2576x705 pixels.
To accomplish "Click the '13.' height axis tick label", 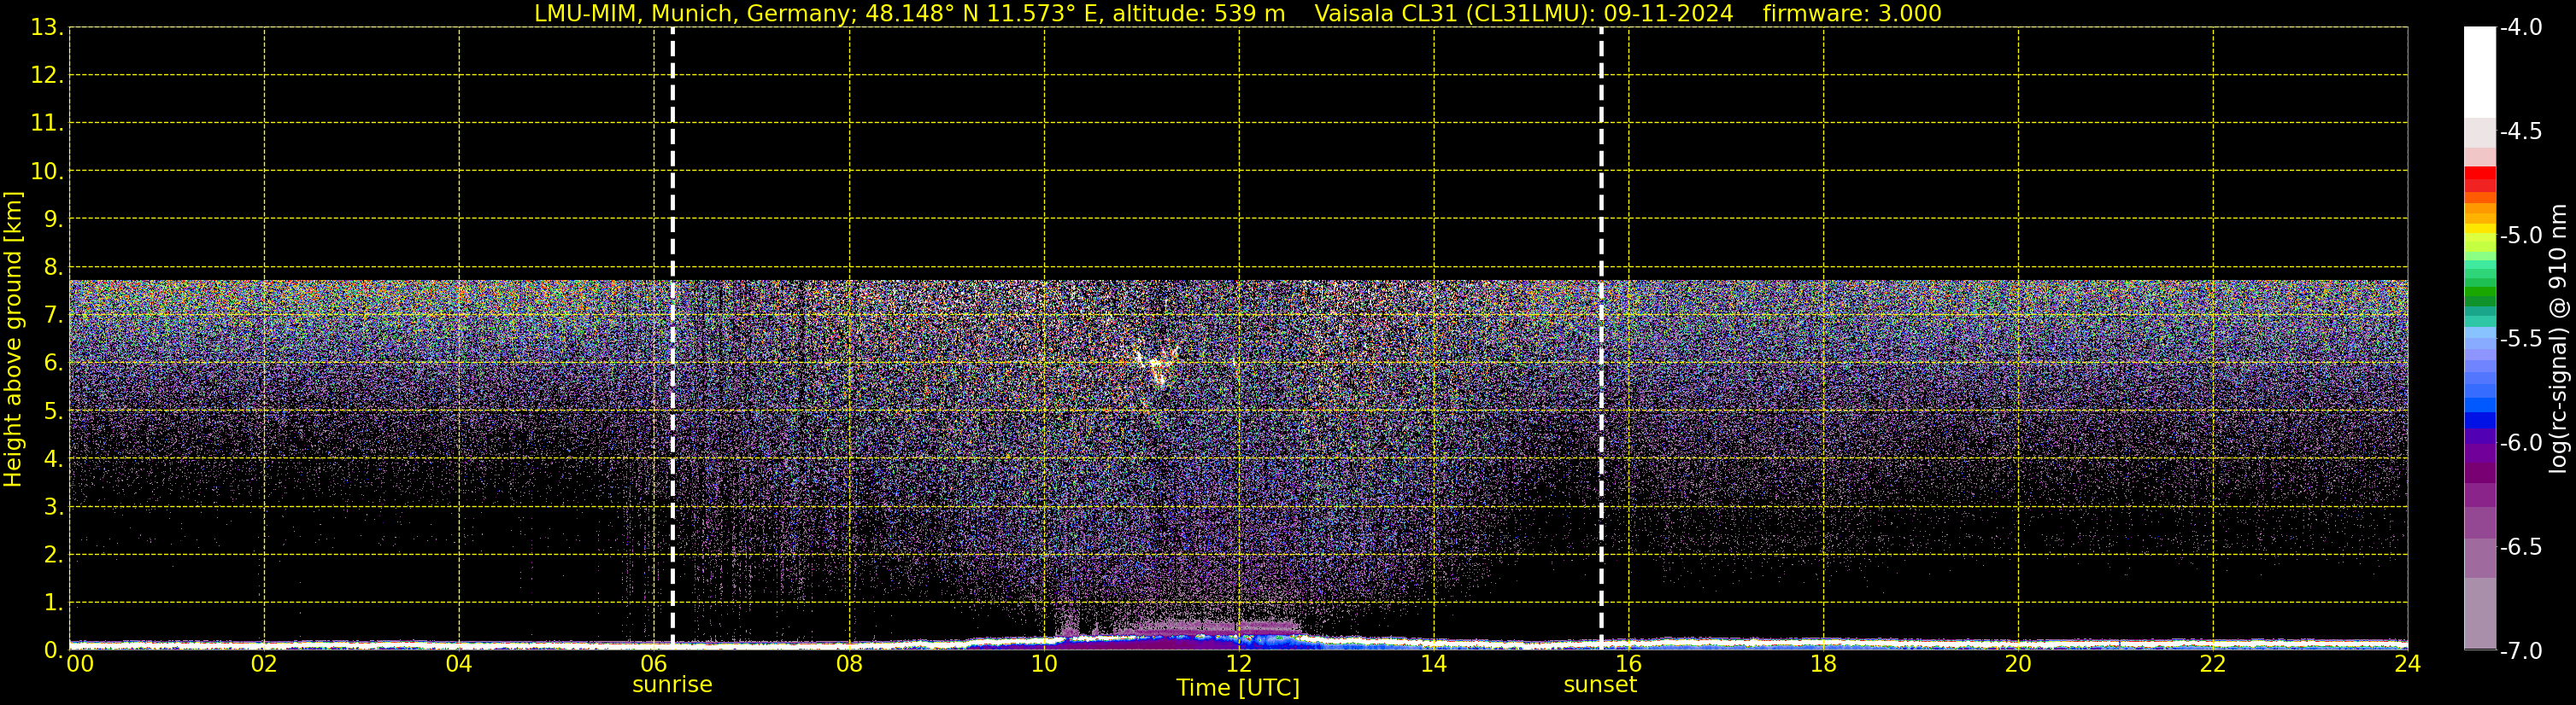I will [x=47, y=27].
